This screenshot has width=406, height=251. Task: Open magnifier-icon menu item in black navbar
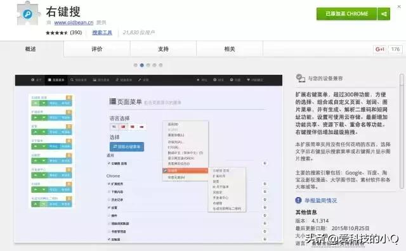point(79,80)
